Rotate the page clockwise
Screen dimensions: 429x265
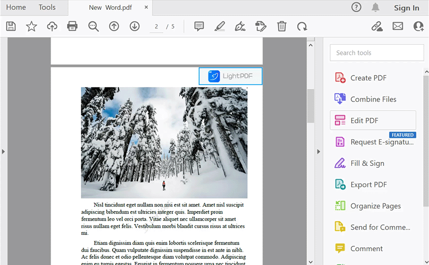coord(302,26)
